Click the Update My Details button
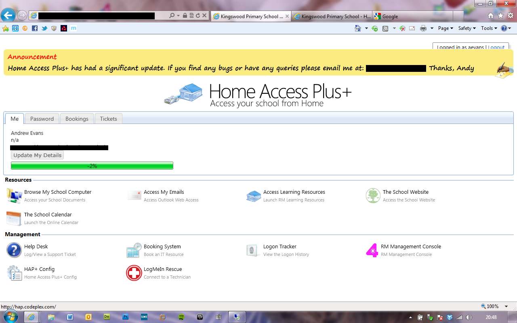This screenshot has height=323, width=517. [37, 155]
